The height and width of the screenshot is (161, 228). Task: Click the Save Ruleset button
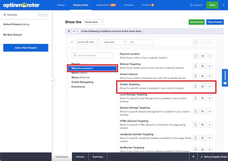[x=197, y=22]
